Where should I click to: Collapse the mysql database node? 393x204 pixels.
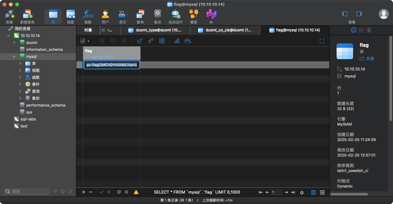point(14,56)
